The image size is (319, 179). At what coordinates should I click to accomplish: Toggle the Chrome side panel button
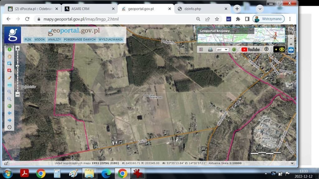pyautogui.click(x=247, y=19)
